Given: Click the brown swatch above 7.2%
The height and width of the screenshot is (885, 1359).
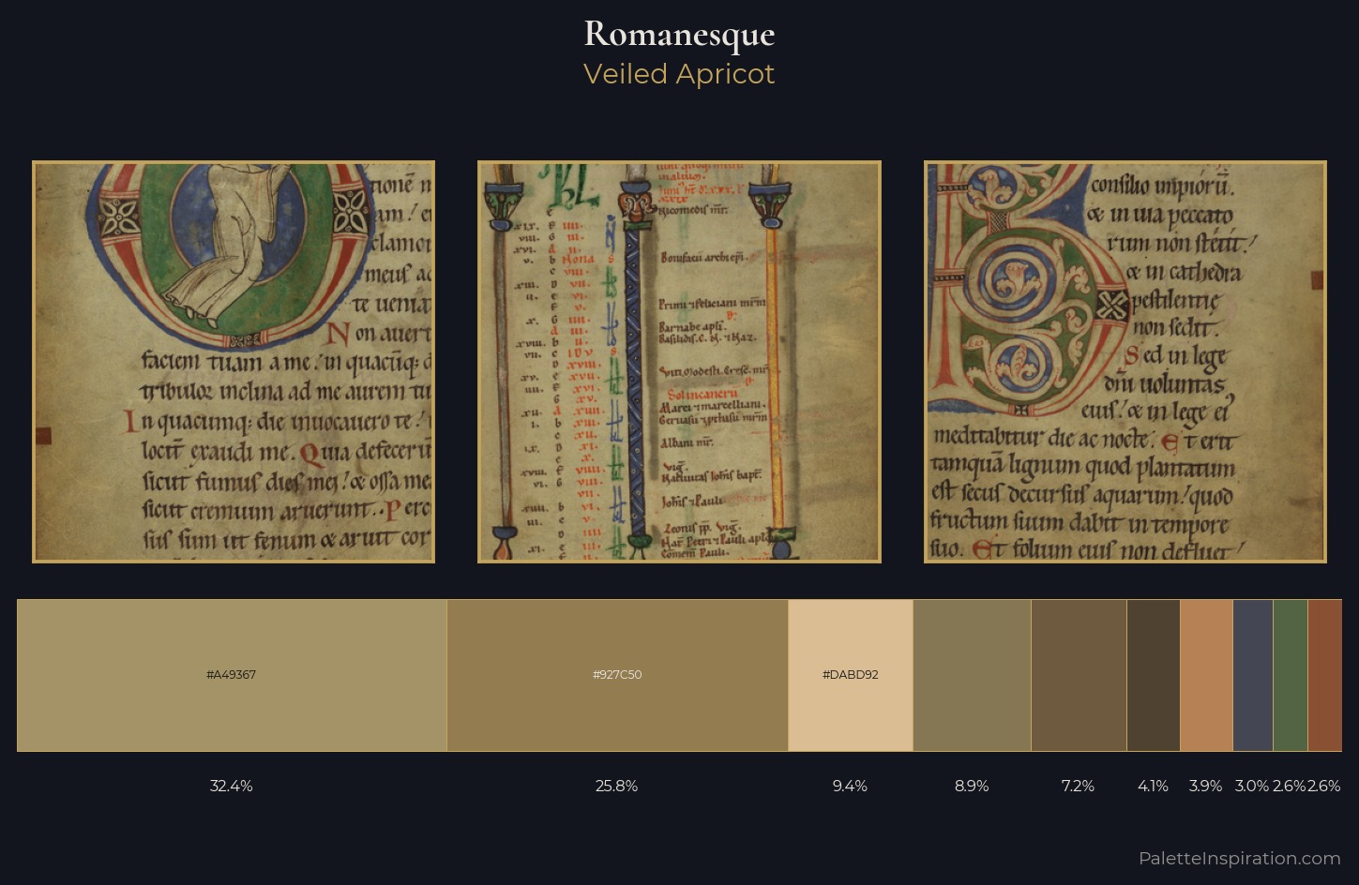Looking at the screenshot, I should [x=1079, y=675].
